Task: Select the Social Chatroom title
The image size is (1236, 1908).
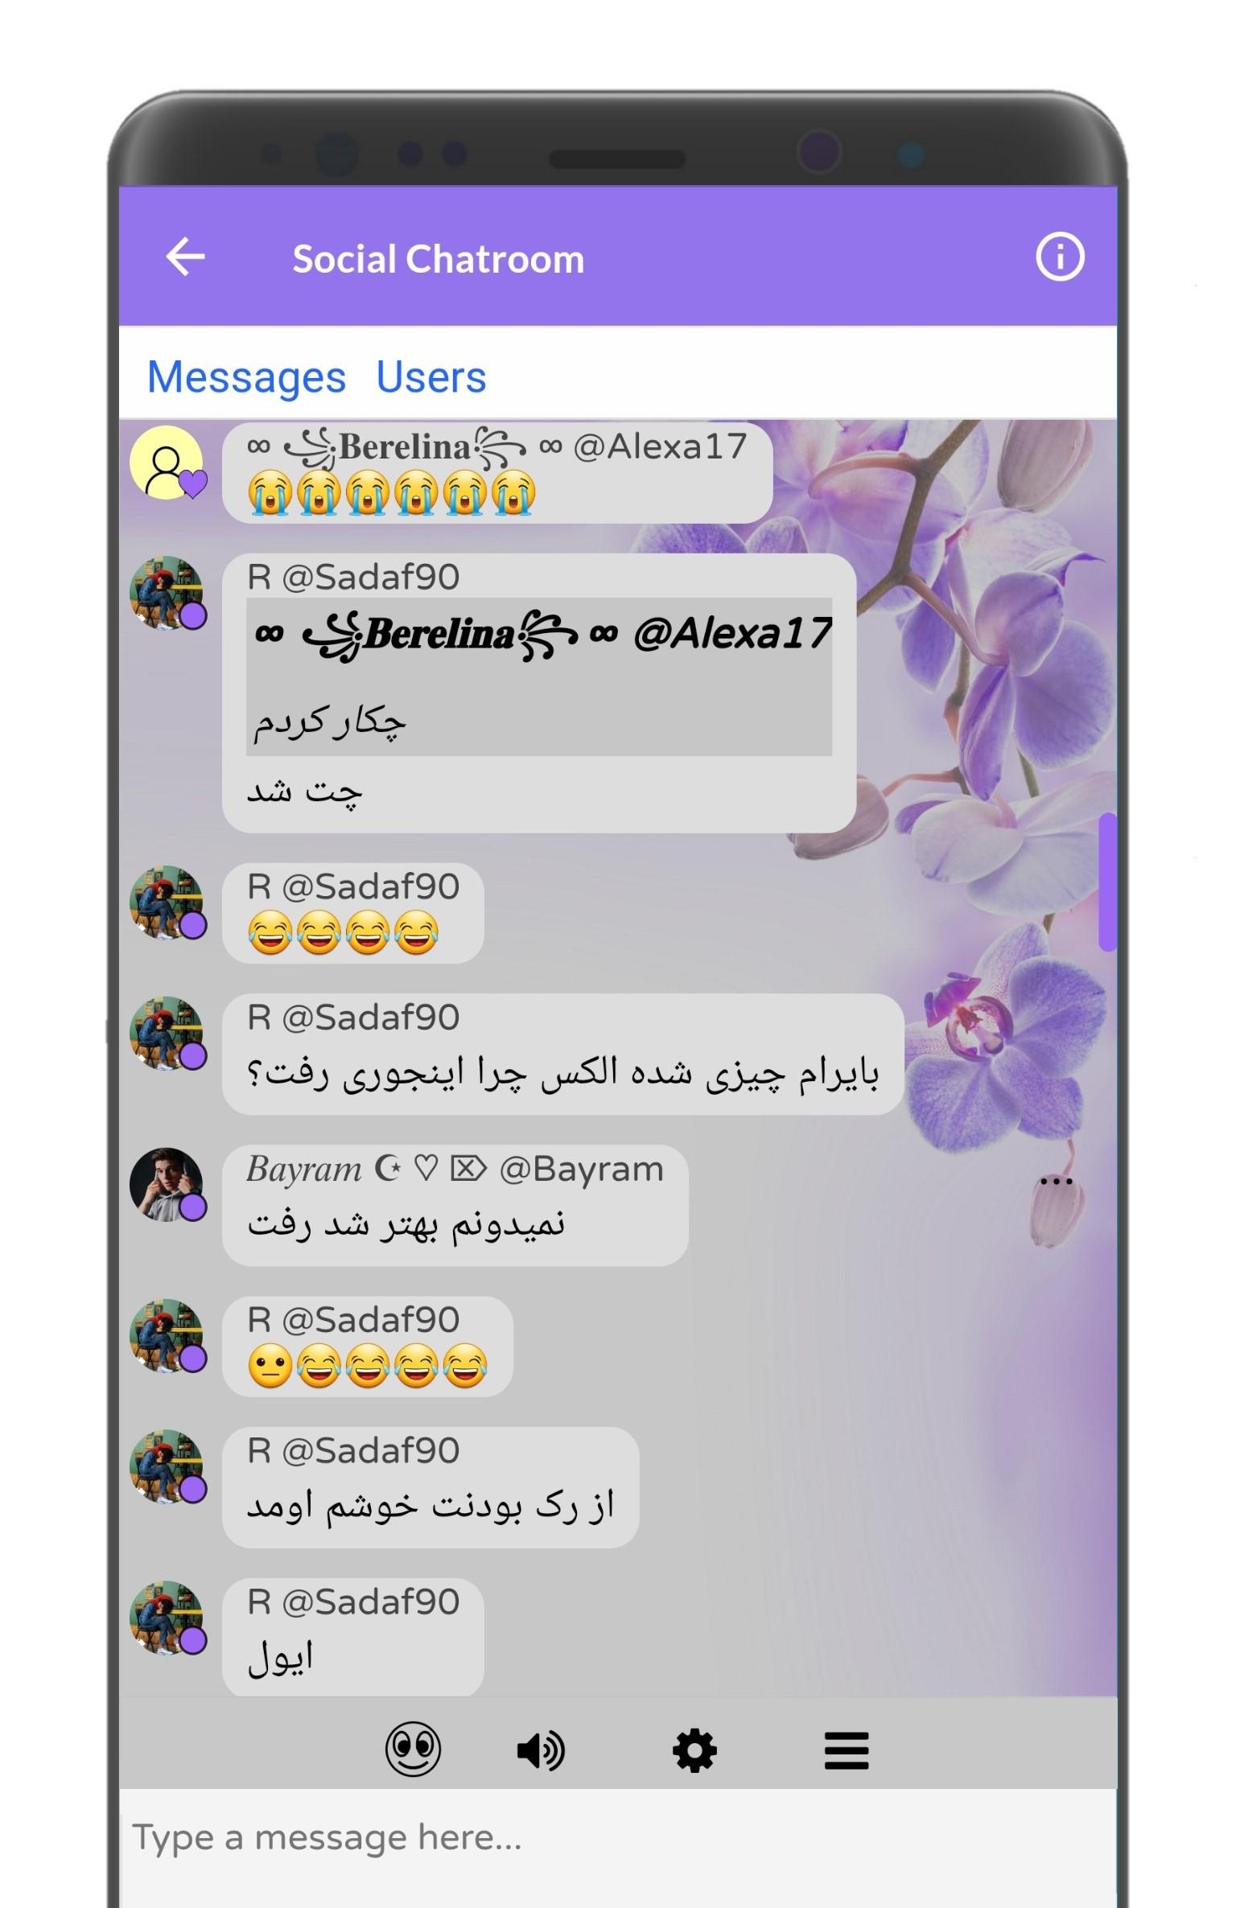Action: [439, 259]
